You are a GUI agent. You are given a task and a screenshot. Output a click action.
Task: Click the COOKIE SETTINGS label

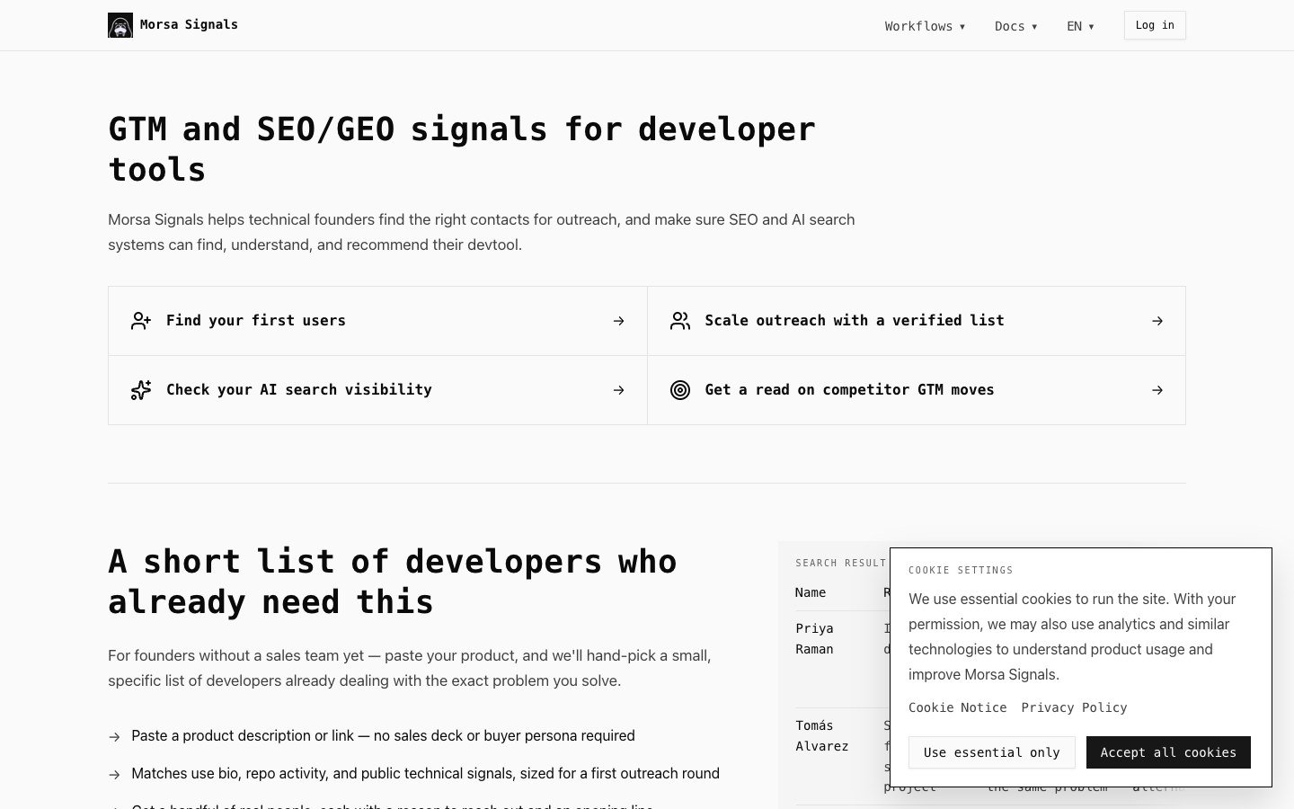point(961,570)
